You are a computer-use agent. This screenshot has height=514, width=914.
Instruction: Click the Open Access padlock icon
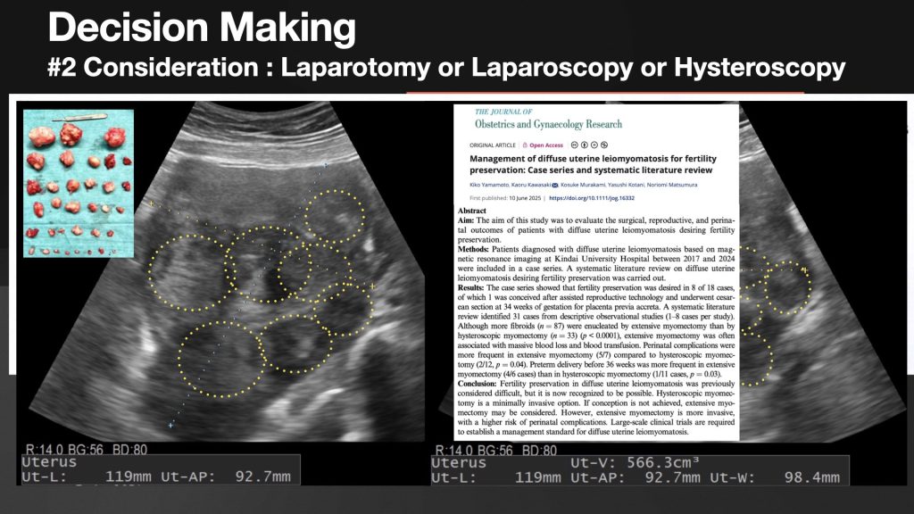(x=525, y=145)
